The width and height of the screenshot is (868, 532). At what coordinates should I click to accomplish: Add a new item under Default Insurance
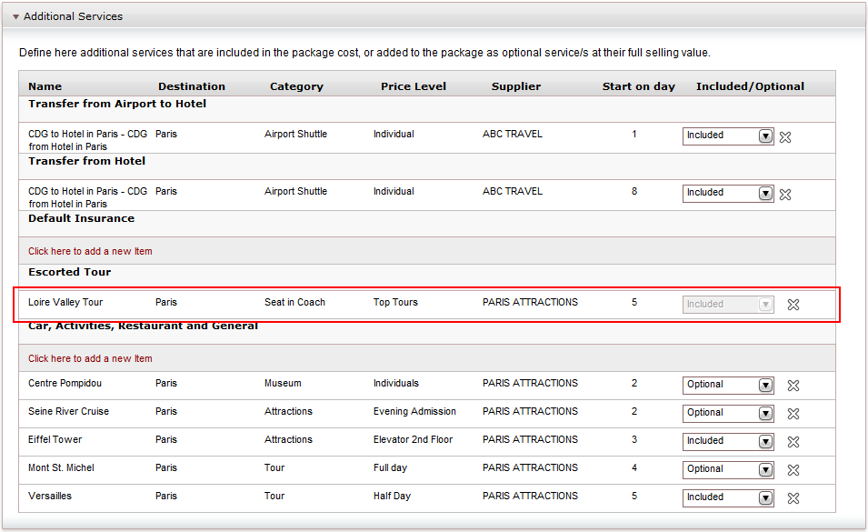pos(90,251)
